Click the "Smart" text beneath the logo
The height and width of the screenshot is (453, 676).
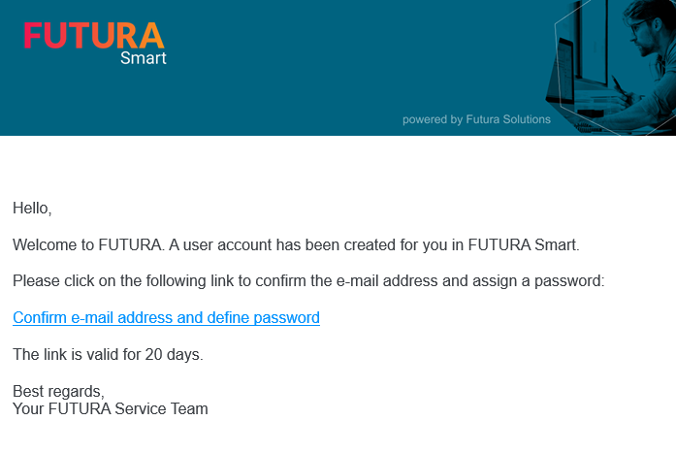click(144, 58)
